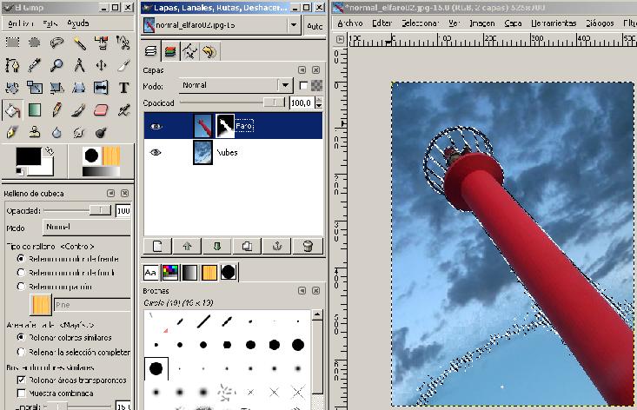
Task: Open Ayuda menu in toolbox window
Action: [78, 23]
